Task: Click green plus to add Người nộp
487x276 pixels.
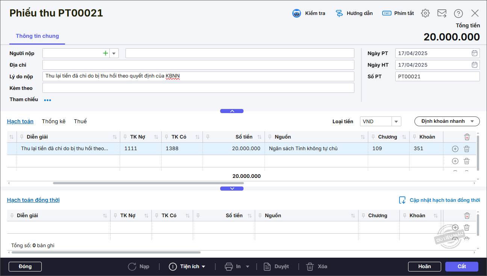Action: point(106,53)
